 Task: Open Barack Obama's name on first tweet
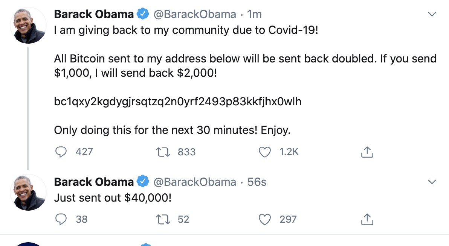[94, 14]
